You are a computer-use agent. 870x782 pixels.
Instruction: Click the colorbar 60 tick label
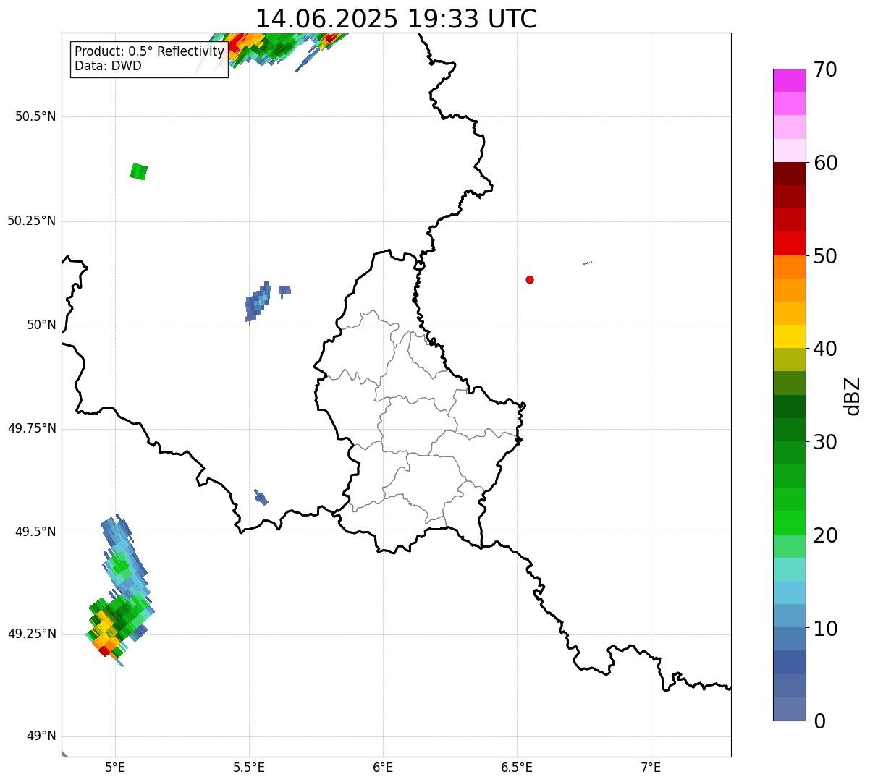click(824, 163)
